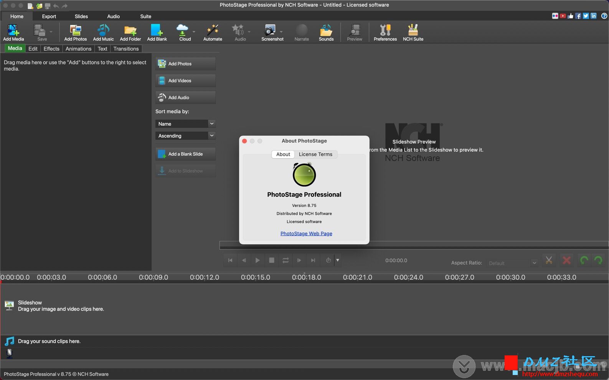Image resolution: width=609 pixels, height=380 pixels.
Task: Click the Play playback button
Action: coord(257,260)
